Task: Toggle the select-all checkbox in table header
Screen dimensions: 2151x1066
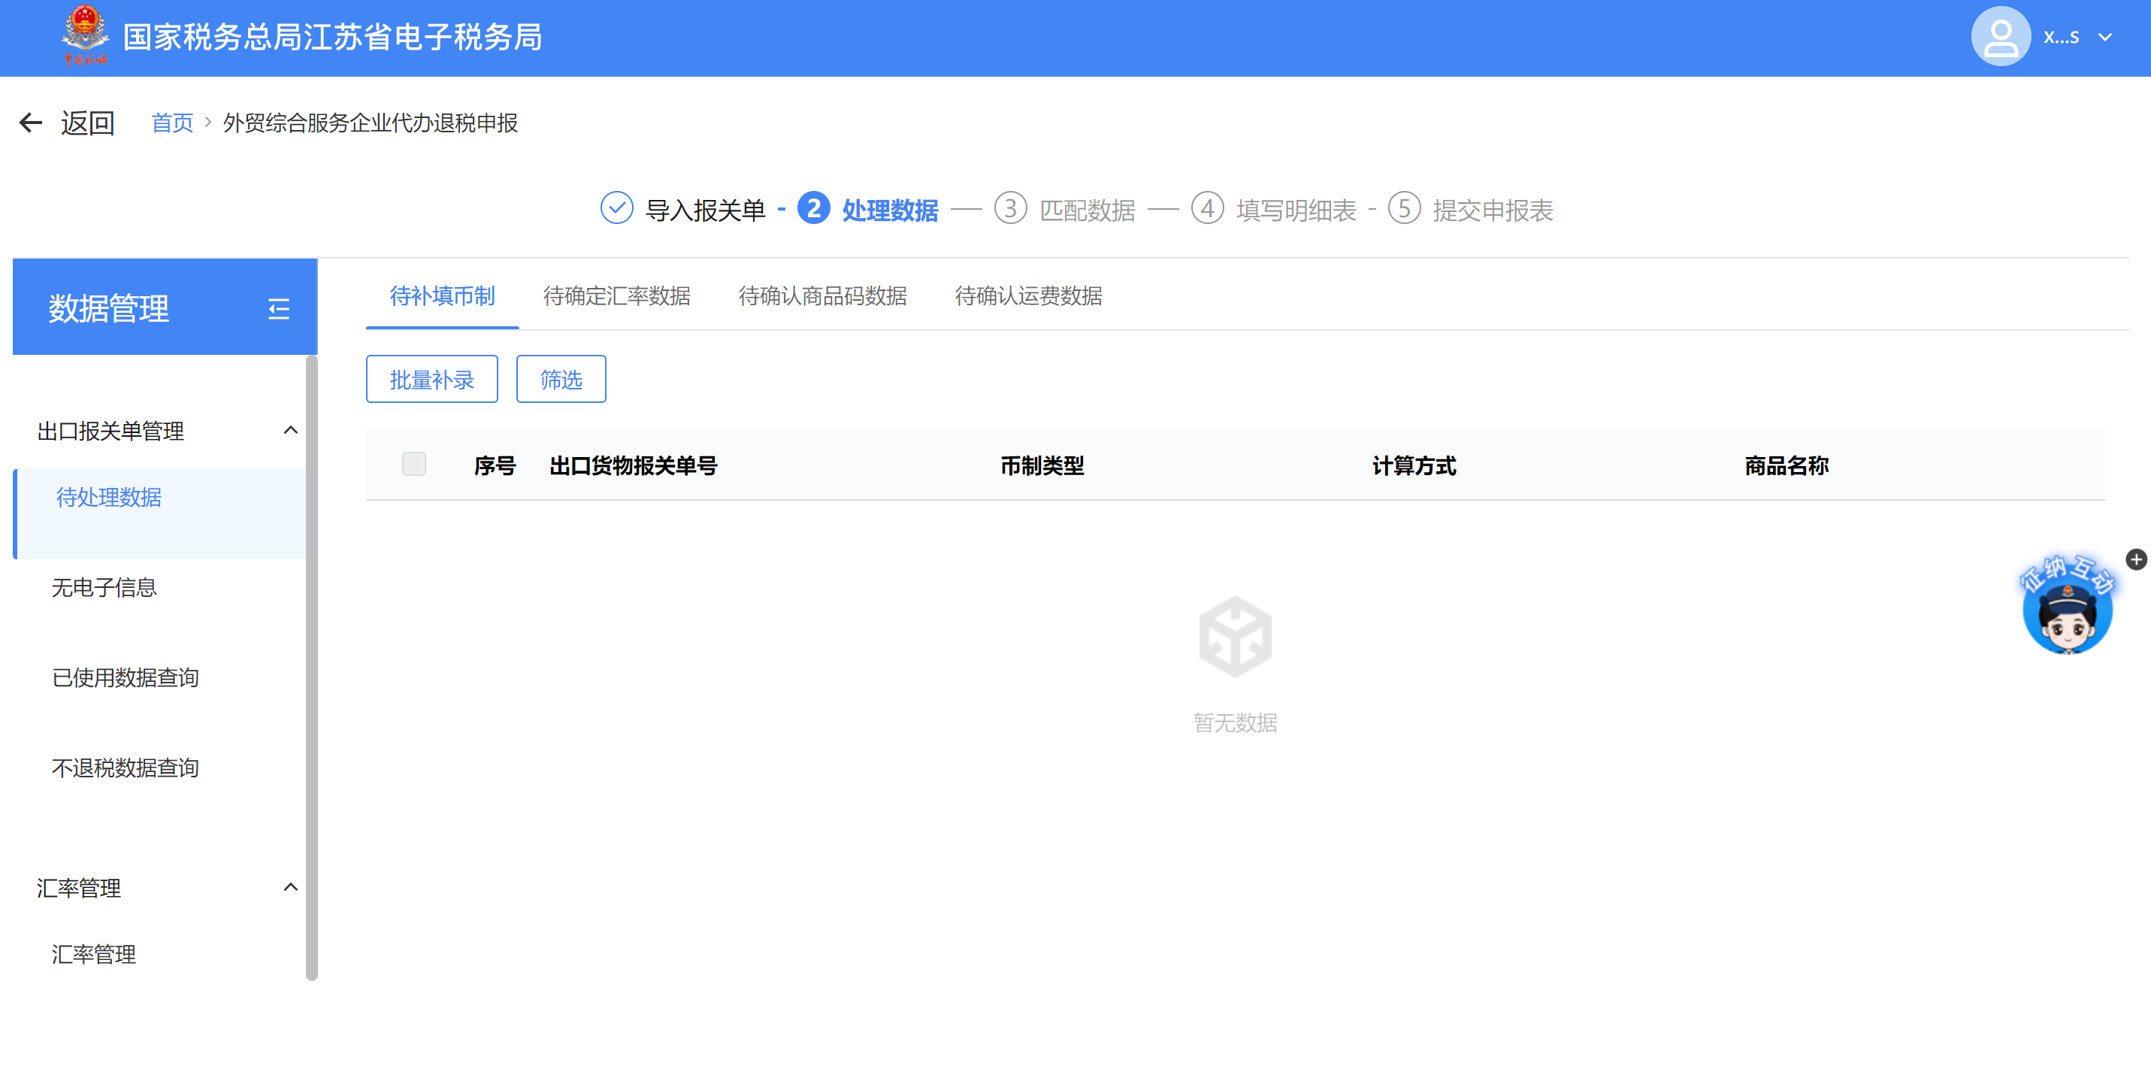Action: [x=413, y=465]
